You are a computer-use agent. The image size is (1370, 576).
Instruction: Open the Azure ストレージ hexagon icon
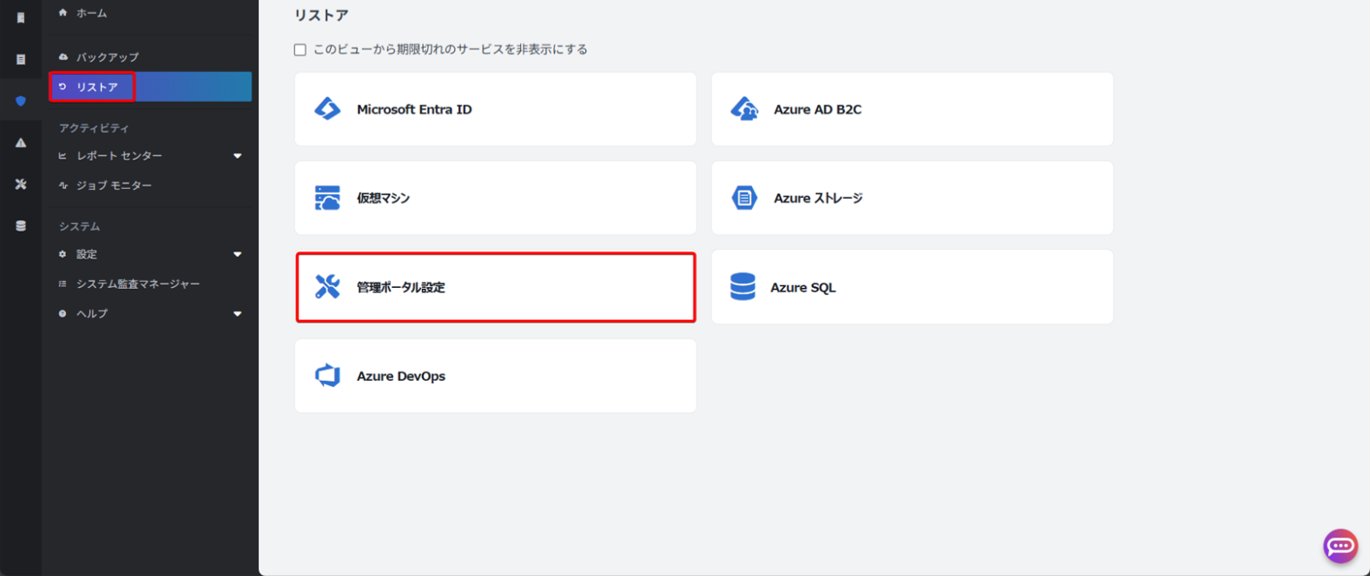click(x=743, y=197)
